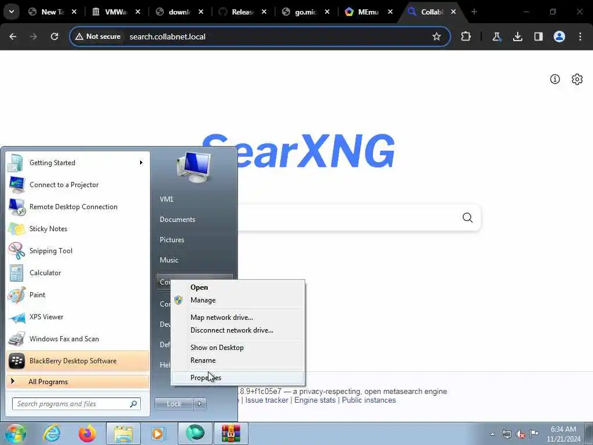Switch to the downlo browser tab
The height and width of the screenshot is (445, 593).
point(180,12)
